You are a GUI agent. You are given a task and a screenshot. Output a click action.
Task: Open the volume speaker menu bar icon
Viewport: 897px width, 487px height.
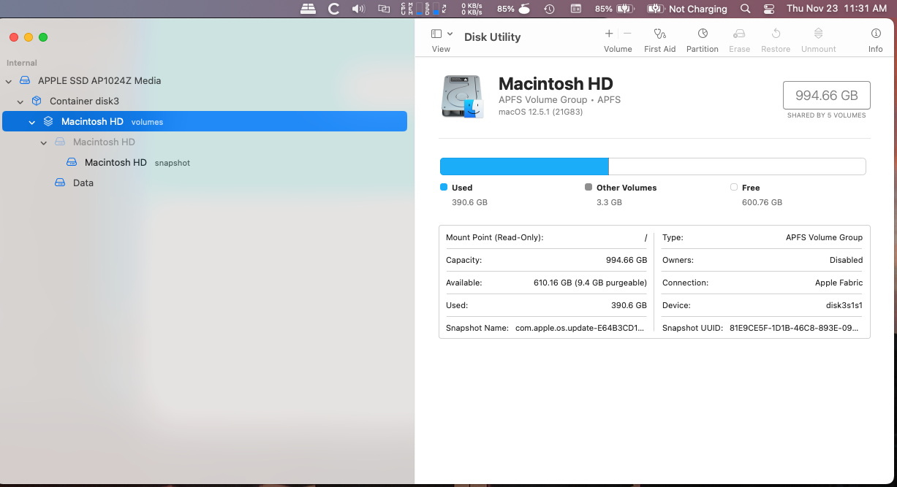[x=358, y=9]
